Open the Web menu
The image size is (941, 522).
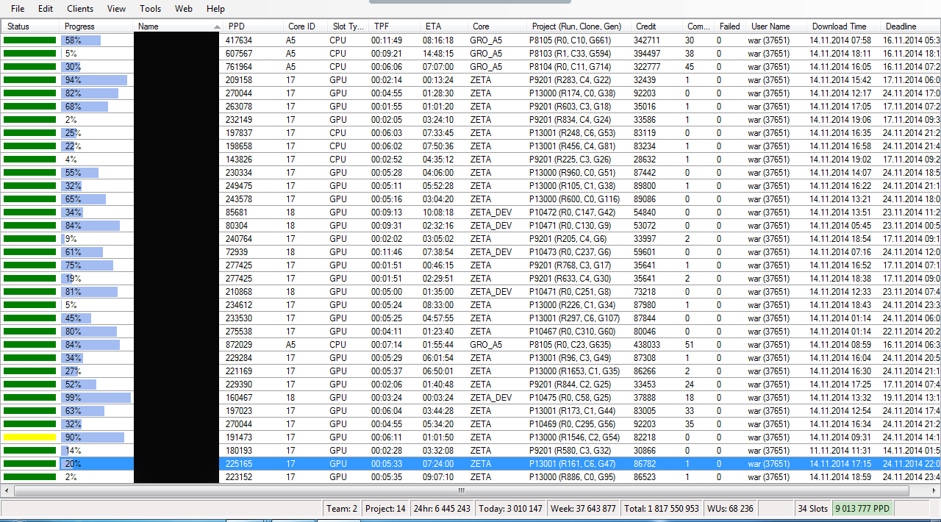(184, 9)
